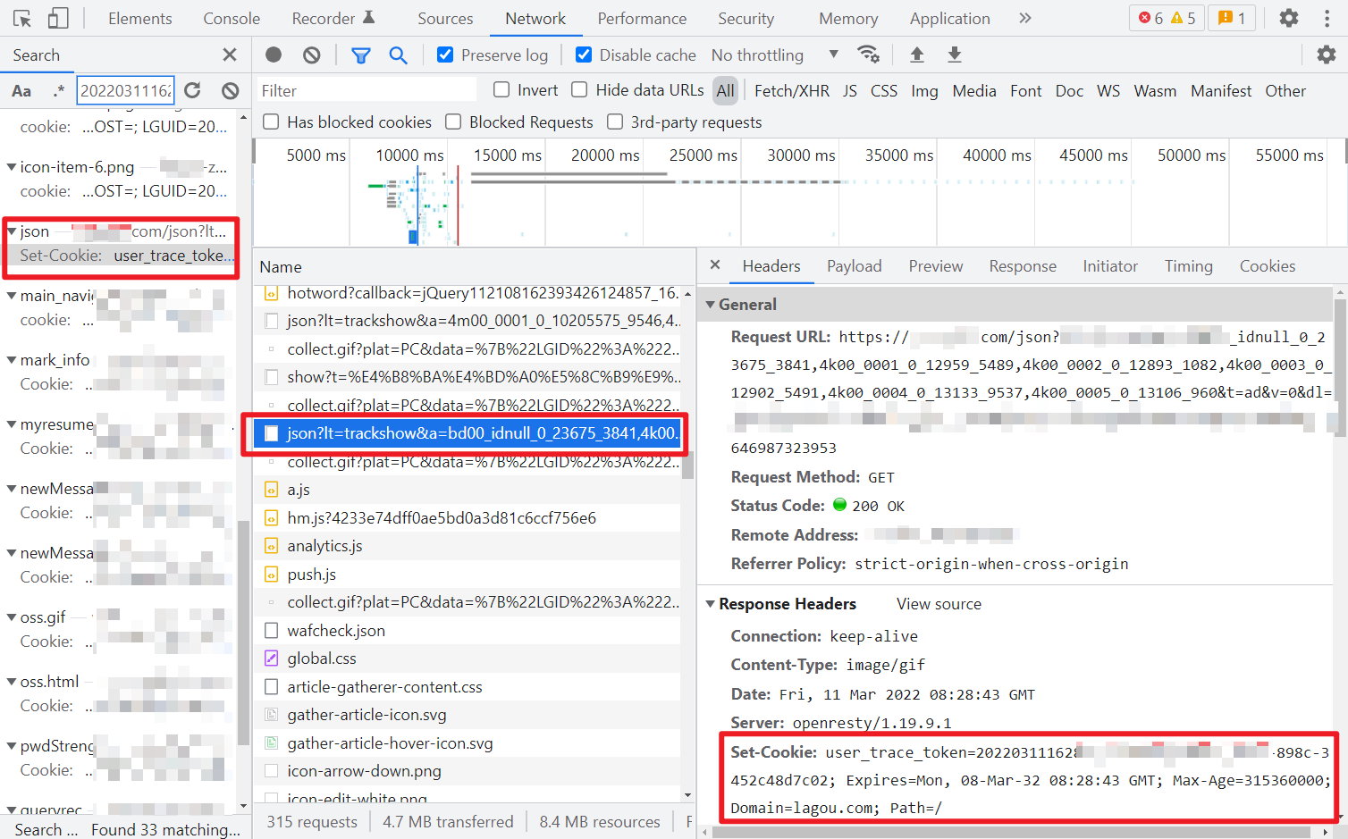
Task: Toggle the filter funnel icon
Action: tap(360, 55)
